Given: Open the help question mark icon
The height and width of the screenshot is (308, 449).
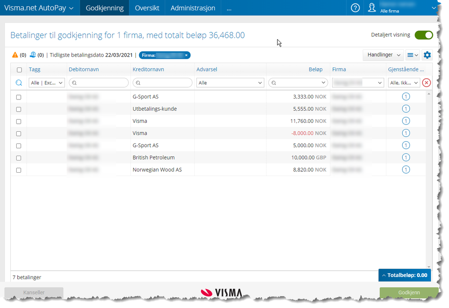Looking at the screenshot, I should tap(355, 8).
